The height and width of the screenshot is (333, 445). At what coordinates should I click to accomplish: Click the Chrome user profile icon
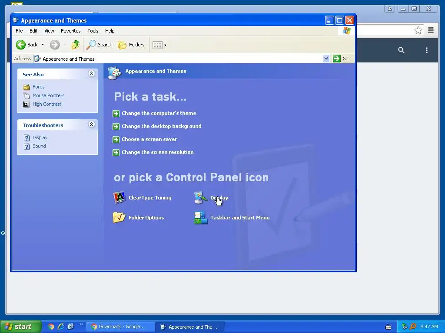(390, 9)
